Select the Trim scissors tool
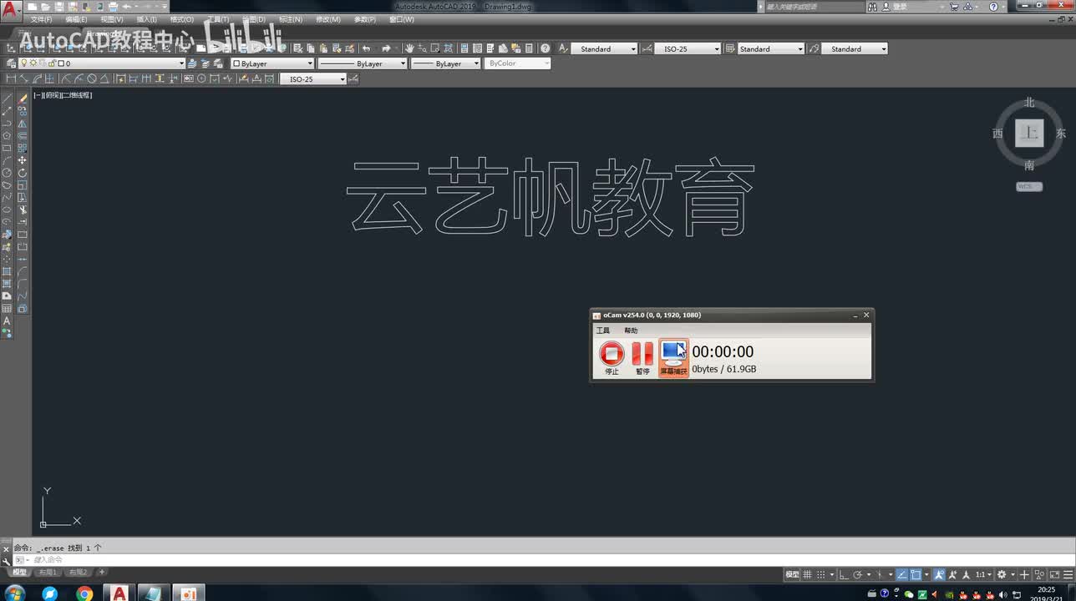This screenshot has width=1076, height=601. click(x=23, y=210)
